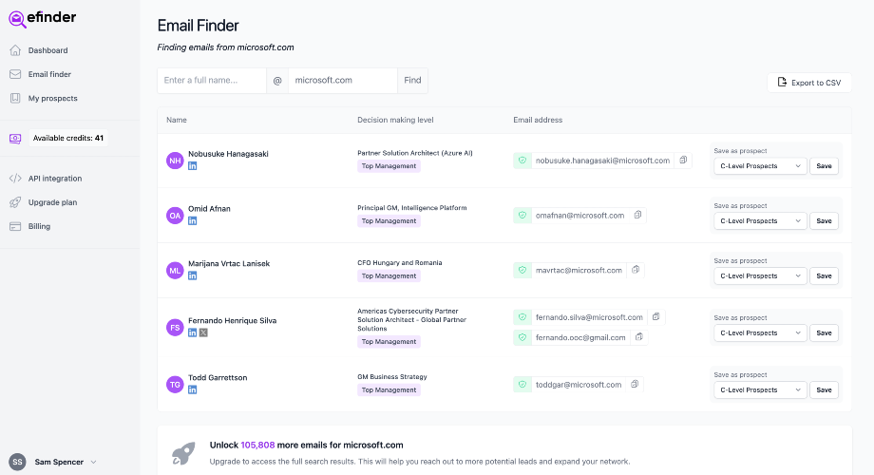Click the name Nobusuke Hanagasaki

(x=228, y=154)
